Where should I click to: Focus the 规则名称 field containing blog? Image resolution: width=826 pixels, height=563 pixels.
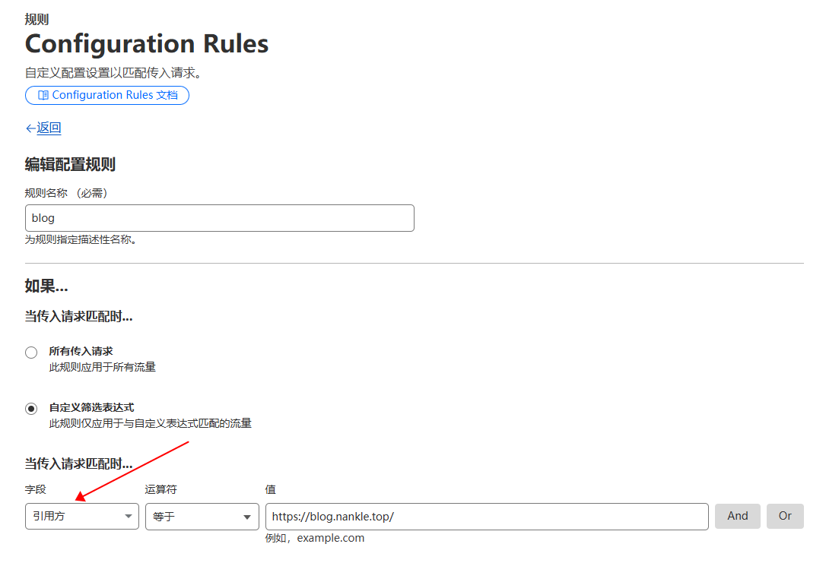(x=219, y=218)
